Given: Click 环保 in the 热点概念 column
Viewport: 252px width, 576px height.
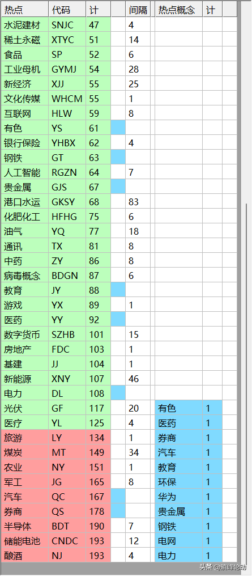Looking at the screenshot, I should 179,481.
